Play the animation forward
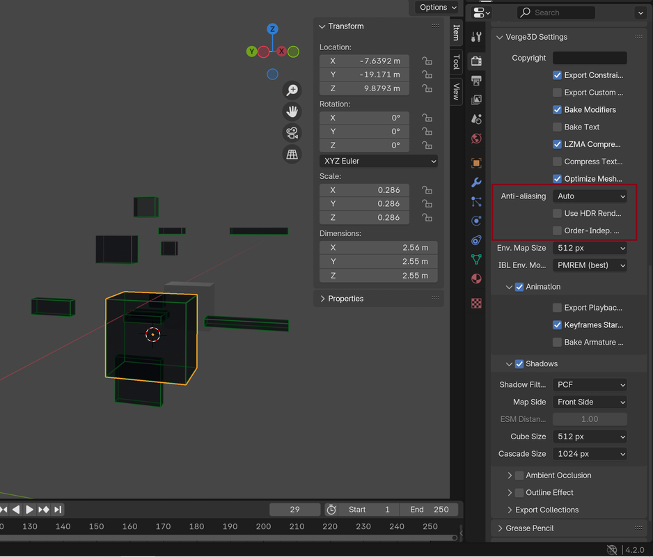 (29, 510)
